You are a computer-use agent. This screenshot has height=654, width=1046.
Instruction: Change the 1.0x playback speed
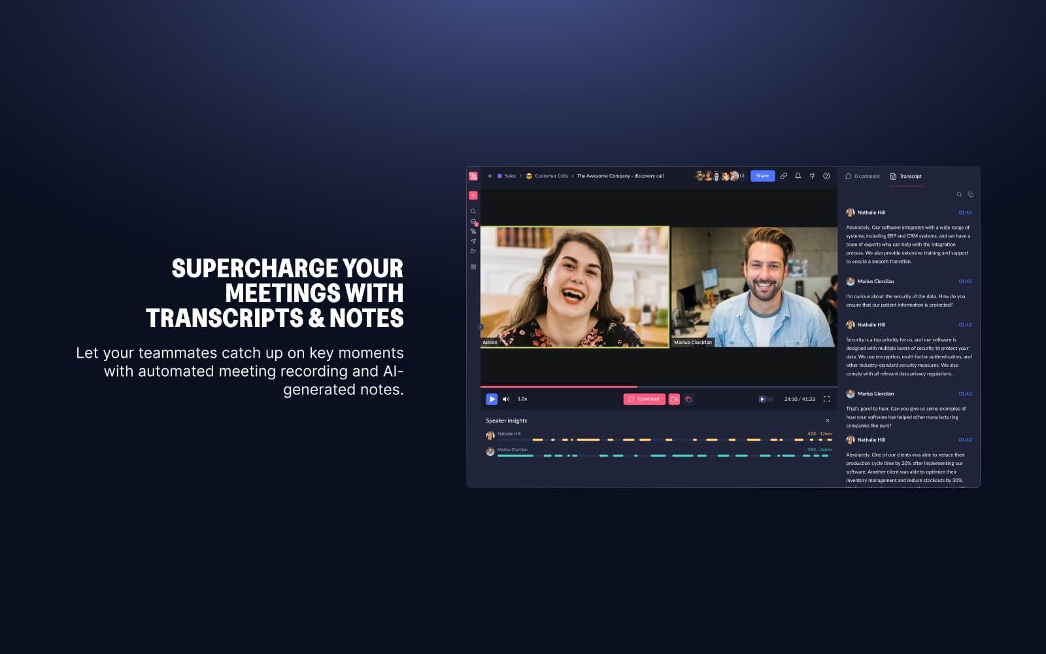pyautogui.click(x=522, y=399)
